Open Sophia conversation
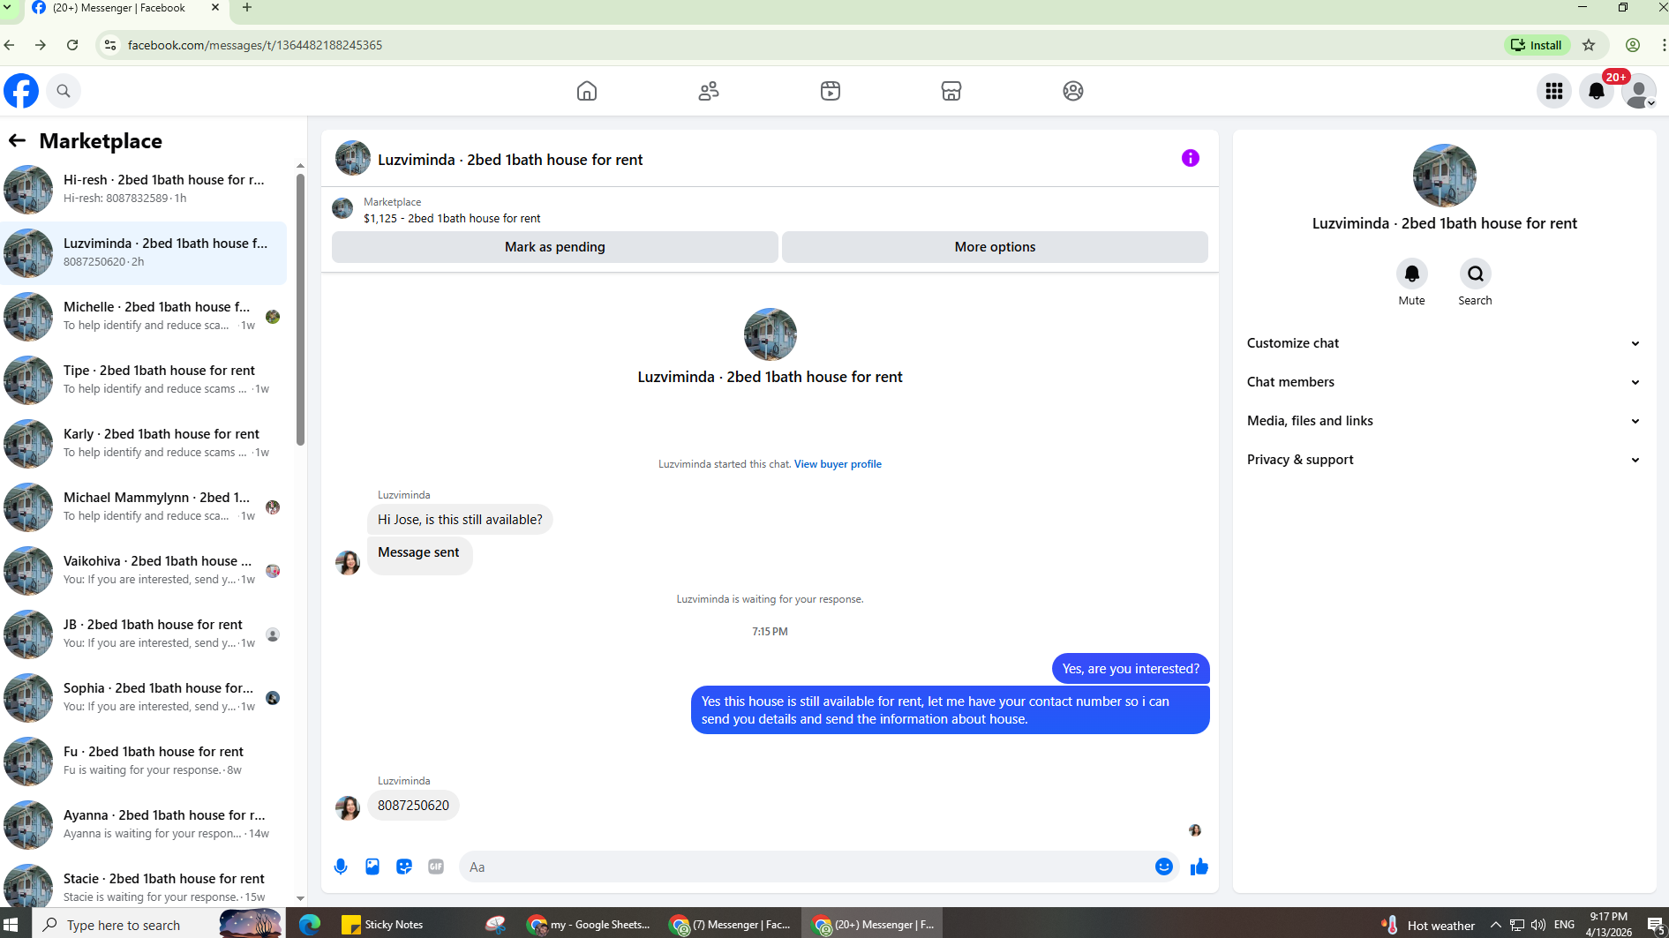 click(x=144, y=698)
